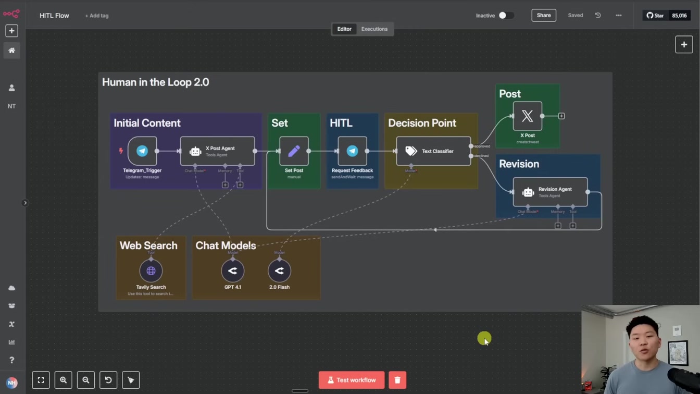
Task: Click the fit-to-view zoom button
Action: [41, 380]
